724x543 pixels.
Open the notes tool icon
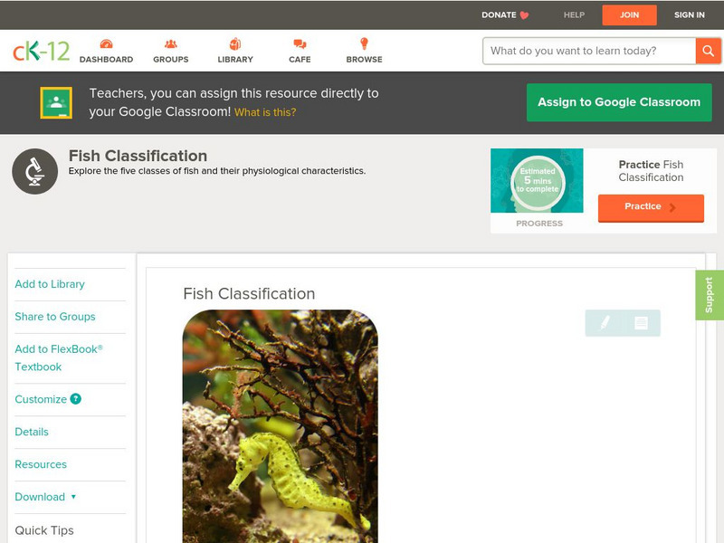click(641, 323)
